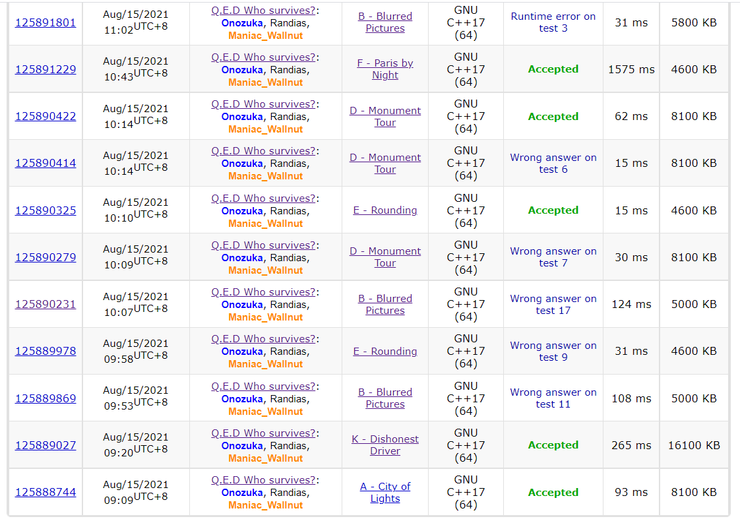
Task: Go to problem K - Dishonest Driver
Action: coord(385,445)
